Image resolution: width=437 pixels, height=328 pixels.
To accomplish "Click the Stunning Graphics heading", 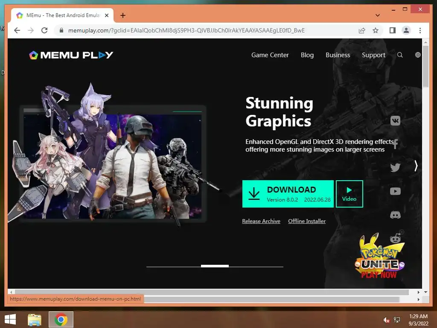I will click(279, 112).
